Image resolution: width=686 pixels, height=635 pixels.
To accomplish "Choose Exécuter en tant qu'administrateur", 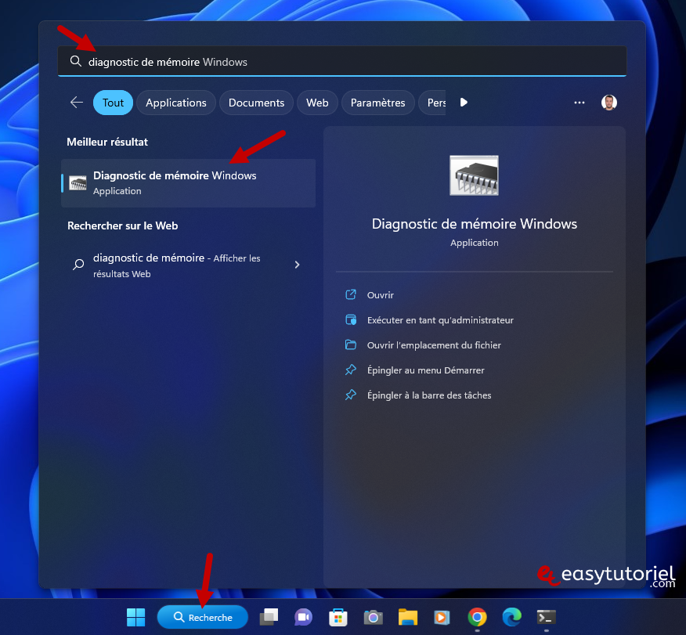I will (x=440, y=320).
